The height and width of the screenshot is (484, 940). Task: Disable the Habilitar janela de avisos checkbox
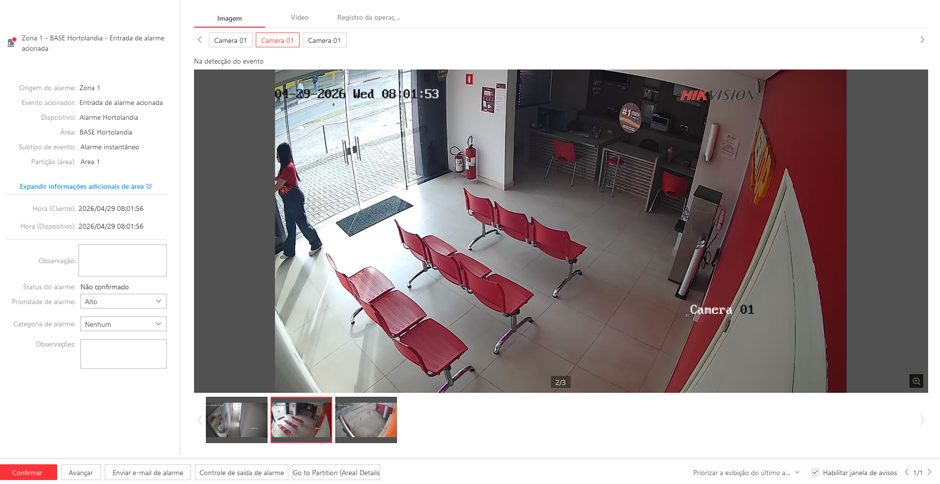pos(815,472)
